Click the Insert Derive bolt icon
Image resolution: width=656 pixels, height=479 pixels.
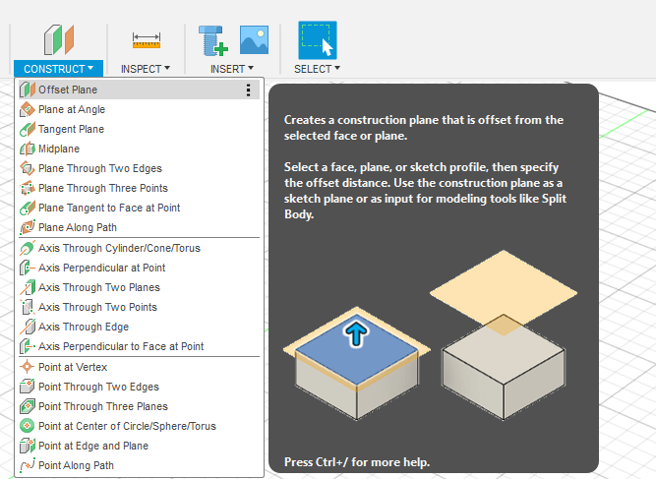[x=212, y=40]
